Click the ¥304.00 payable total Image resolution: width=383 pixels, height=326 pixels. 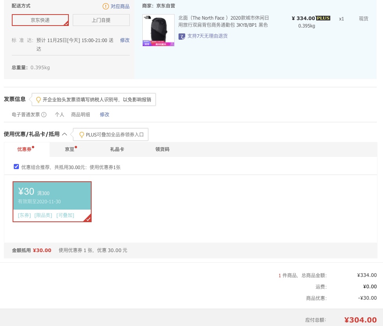pyautogui.click(x=361, y=320)
